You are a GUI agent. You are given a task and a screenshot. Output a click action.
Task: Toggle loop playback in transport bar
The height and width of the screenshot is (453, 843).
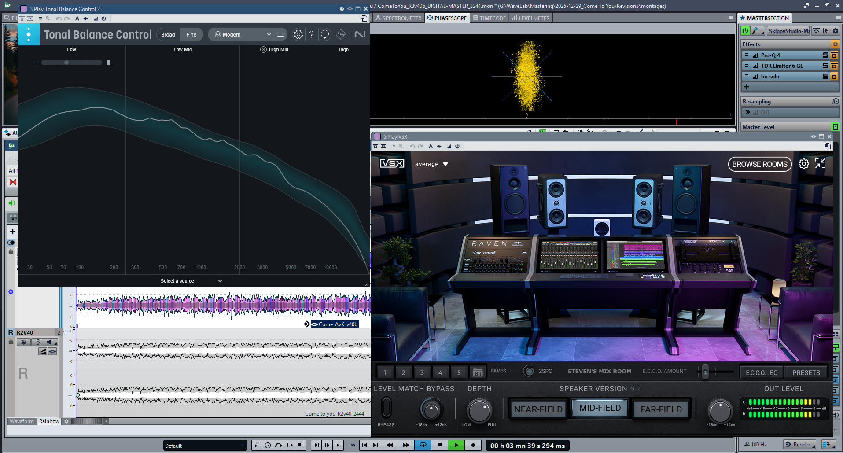point(423,445)
